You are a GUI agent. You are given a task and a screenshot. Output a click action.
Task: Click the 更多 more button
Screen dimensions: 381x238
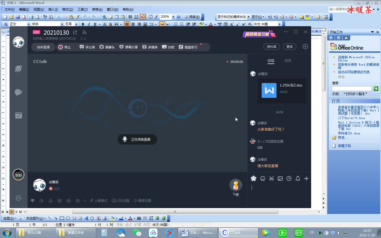click(x=290, y=47)
